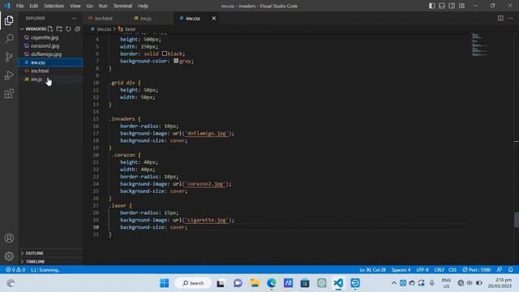The width and height of the screenshot is (519, 292).
Task: Open the Manage gear icon
Action: coord(9,256)
